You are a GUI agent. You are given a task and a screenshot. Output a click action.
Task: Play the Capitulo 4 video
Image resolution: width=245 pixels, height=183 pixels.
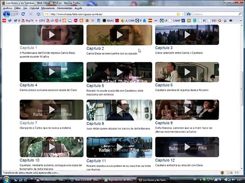tap(52, 72)
